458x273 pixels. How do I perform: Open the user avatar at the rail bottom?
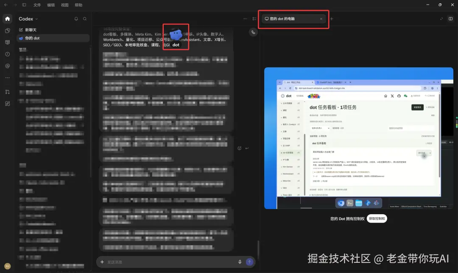coord(7,266)
